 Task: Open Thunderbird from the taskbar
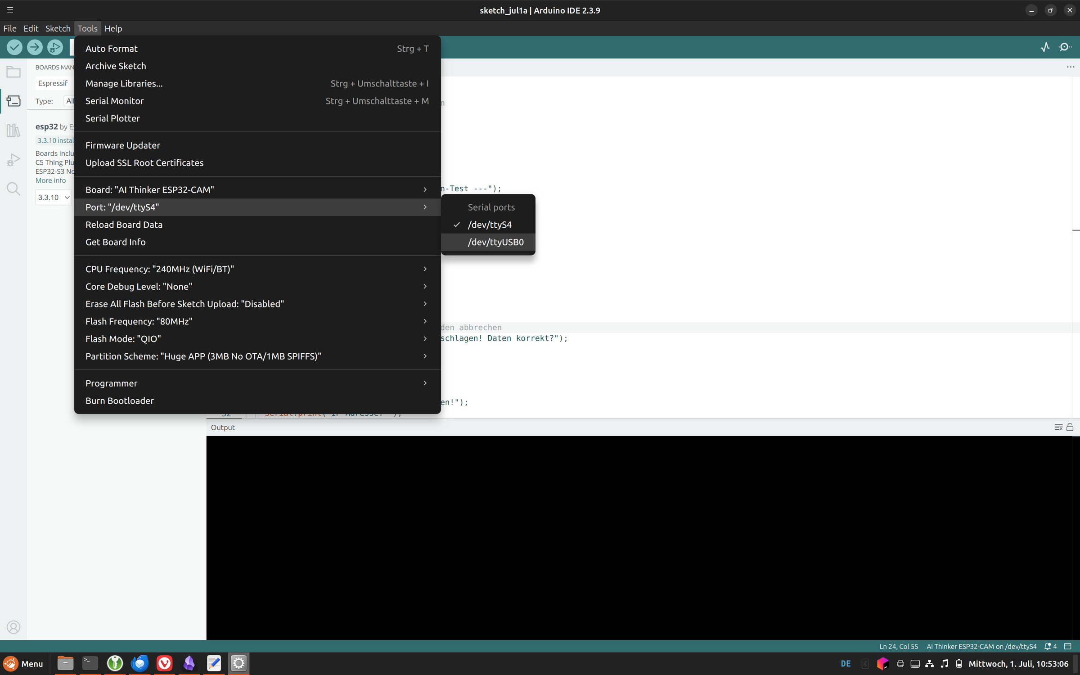[139, 663]
